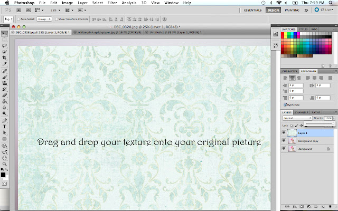Launch Adobe Bridge from application bar

(x=19, y=10)
